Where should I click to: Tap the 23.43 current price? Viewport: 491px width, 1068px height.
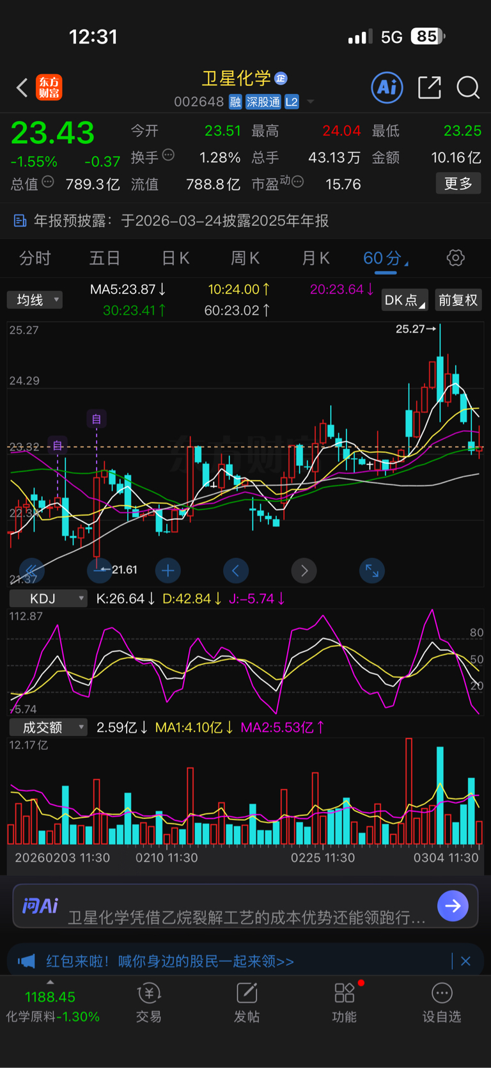(x=52, y=133)
